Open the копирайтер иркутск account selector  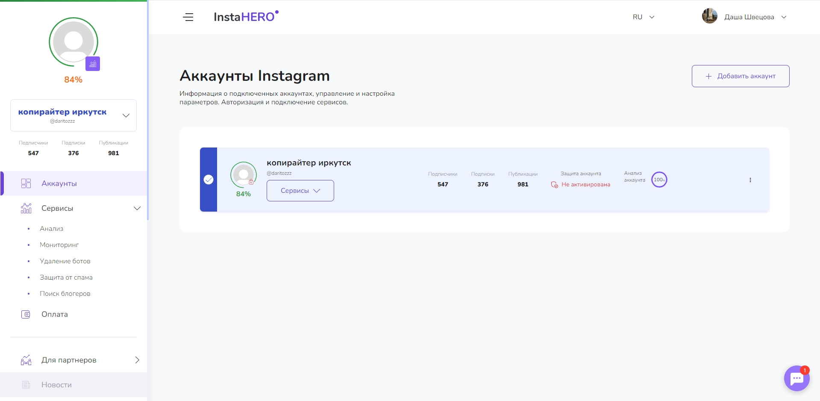click(x=73, y=115)
